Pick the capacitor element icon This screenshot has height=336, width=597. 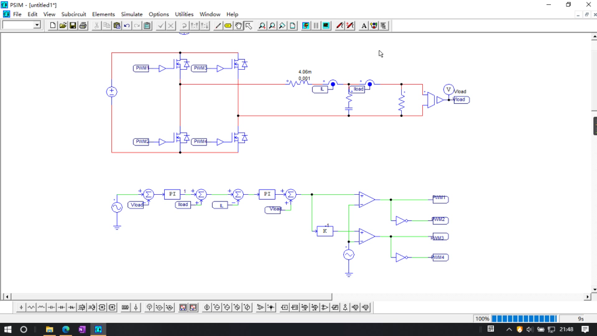[x=52, y=307]
